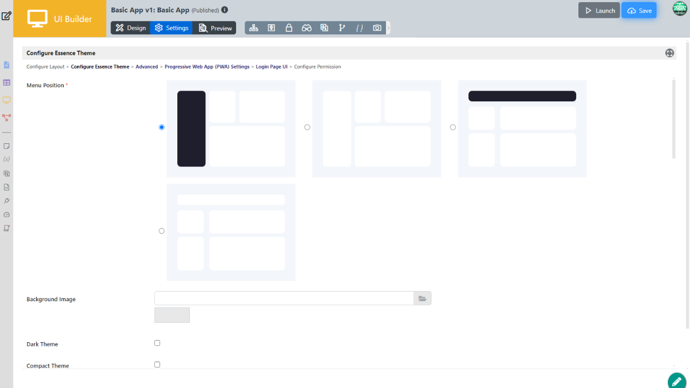Screen dimensions: 690x388
Task: Click the camera snapshot icon
Action: [377, 28]
